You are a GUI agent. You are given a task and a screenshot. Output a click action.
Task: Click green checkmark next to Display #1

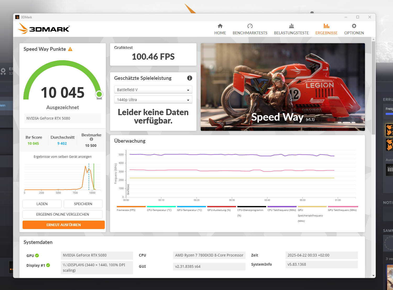tap(48, 265)
